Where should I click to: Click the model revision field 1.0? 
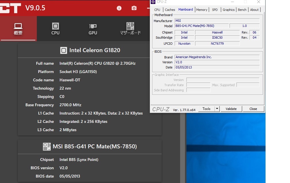pyautogui.click(x=245, y=26)
